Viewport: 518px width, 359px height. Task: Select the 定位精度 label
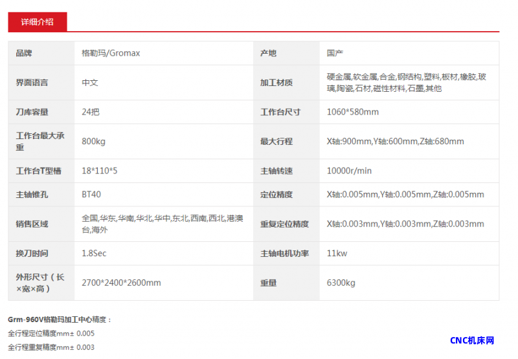click(276, 195)
